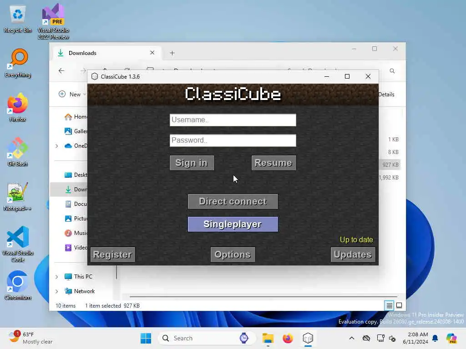Select Home in the navigation pane
This screenshot has height=349, width=466.
[x=76, y=117]
